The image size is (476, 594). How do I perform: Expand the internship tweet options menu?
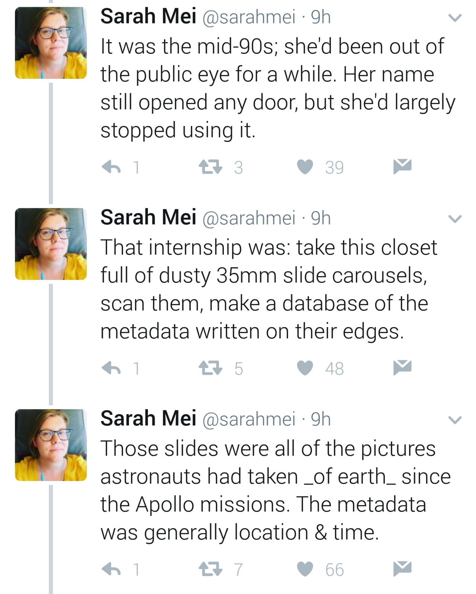(x=455, y=219)
